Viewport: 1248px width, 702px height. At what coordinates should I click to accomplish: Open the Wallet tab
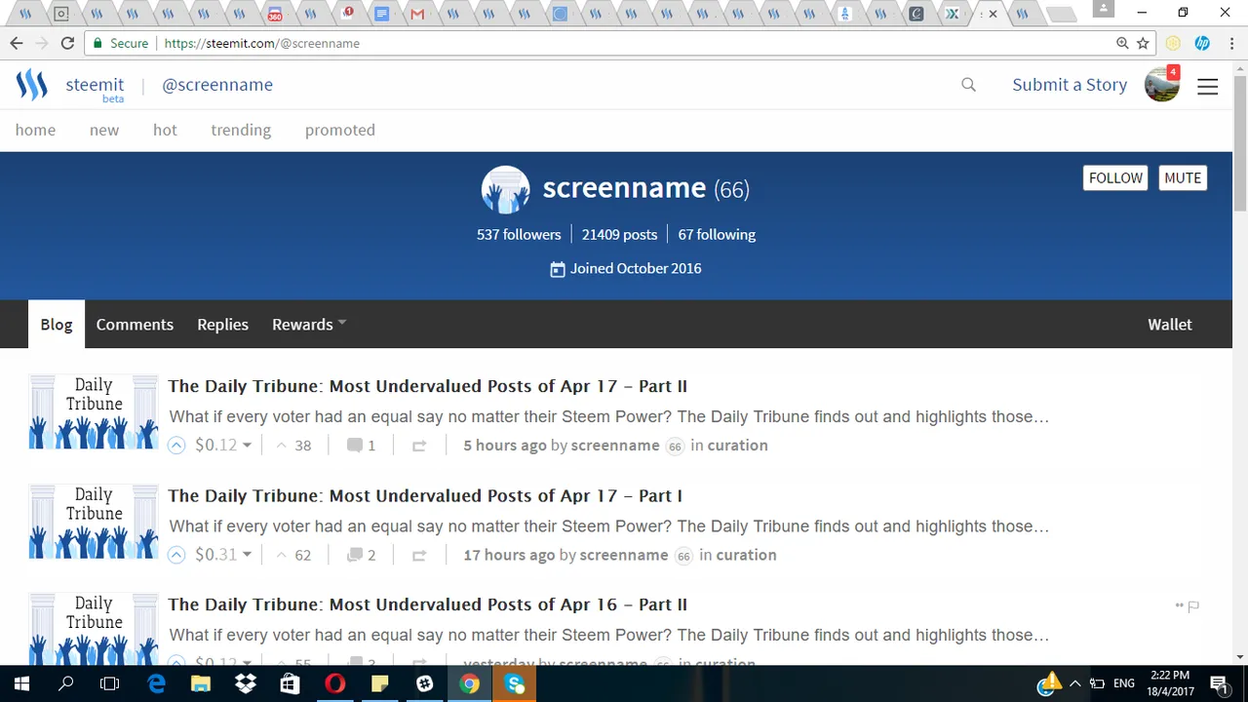[1170, 325]
